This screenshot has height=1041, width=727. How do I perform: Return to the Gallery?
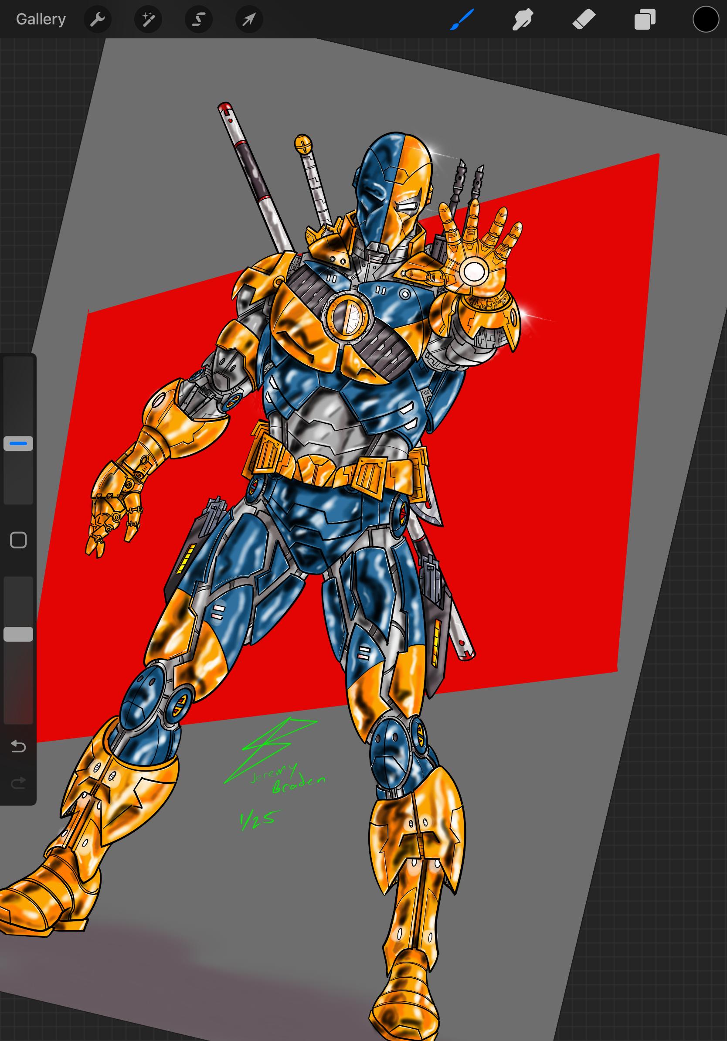pos(41,19)
